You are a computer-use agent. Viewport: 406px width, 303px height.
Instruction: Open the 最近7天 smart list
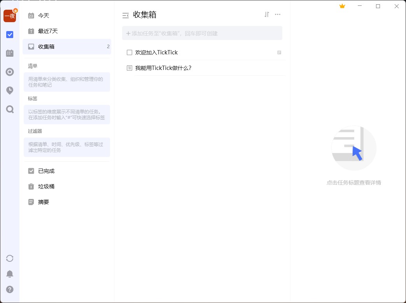(67, 31)
